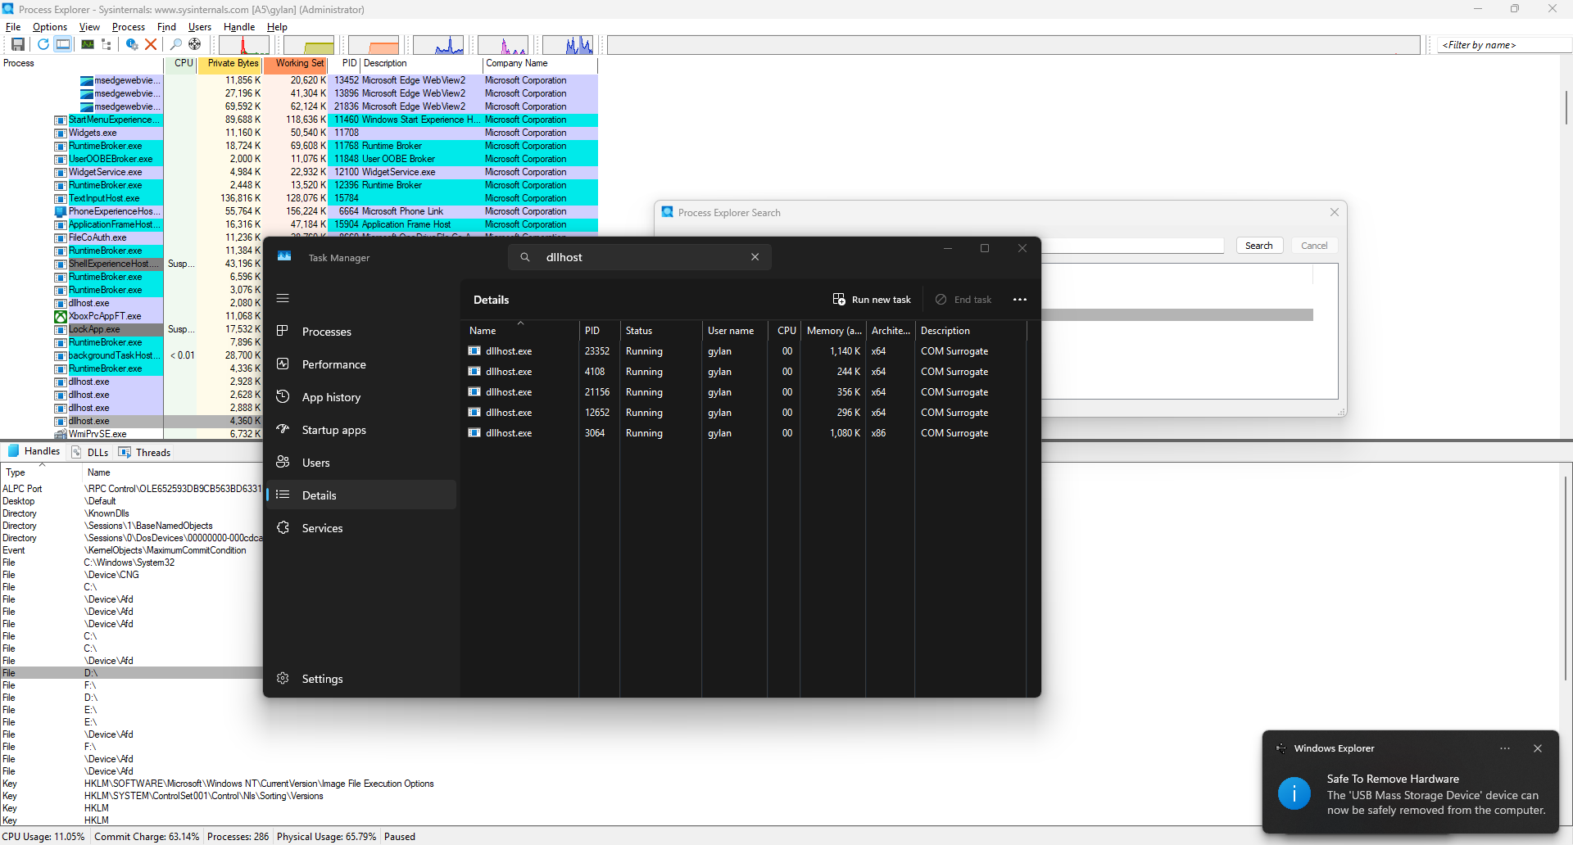This screenshot has width=1573, height=845.
Task: Open the notification's three-dot options menu
Action: 1504,748
